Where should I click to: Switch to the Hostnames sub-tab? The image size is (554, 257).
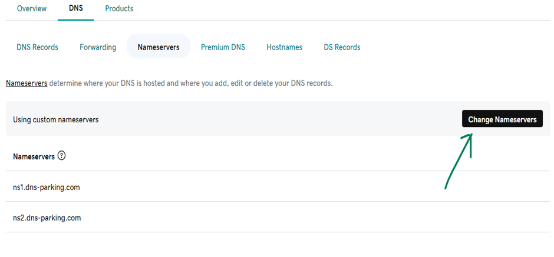(285, 47)
